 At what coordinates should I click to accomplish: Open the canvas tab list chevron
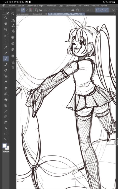[x=114, y=14]
